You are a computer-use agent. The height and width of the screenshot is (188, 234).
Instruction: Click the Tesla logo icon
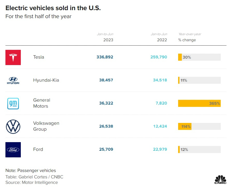13,57
